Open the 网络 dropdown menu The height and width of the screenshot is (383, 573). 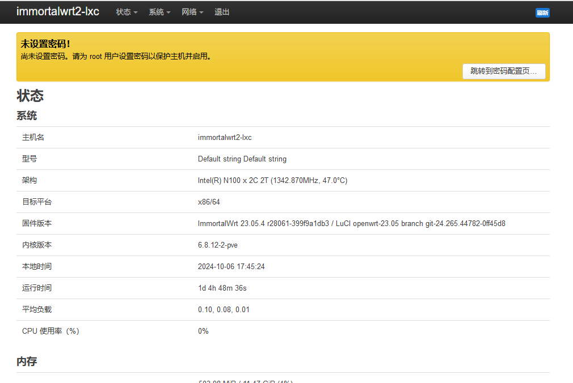click(x=192, y=12)
